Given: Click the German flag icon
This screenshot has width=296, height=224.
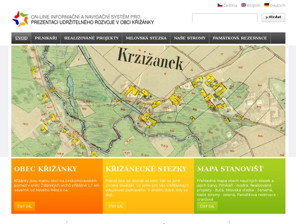Looking at the screenshot, I should coord(266,5).
